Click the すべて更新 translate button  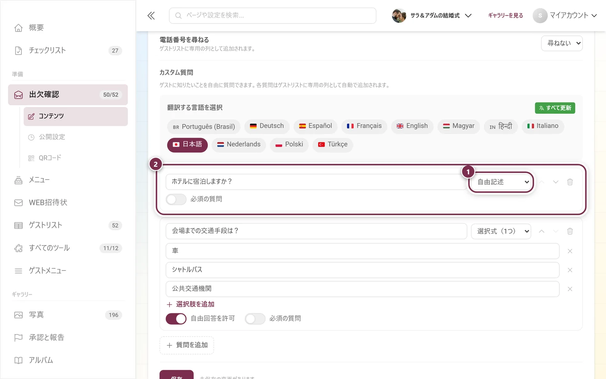[555, 108]
